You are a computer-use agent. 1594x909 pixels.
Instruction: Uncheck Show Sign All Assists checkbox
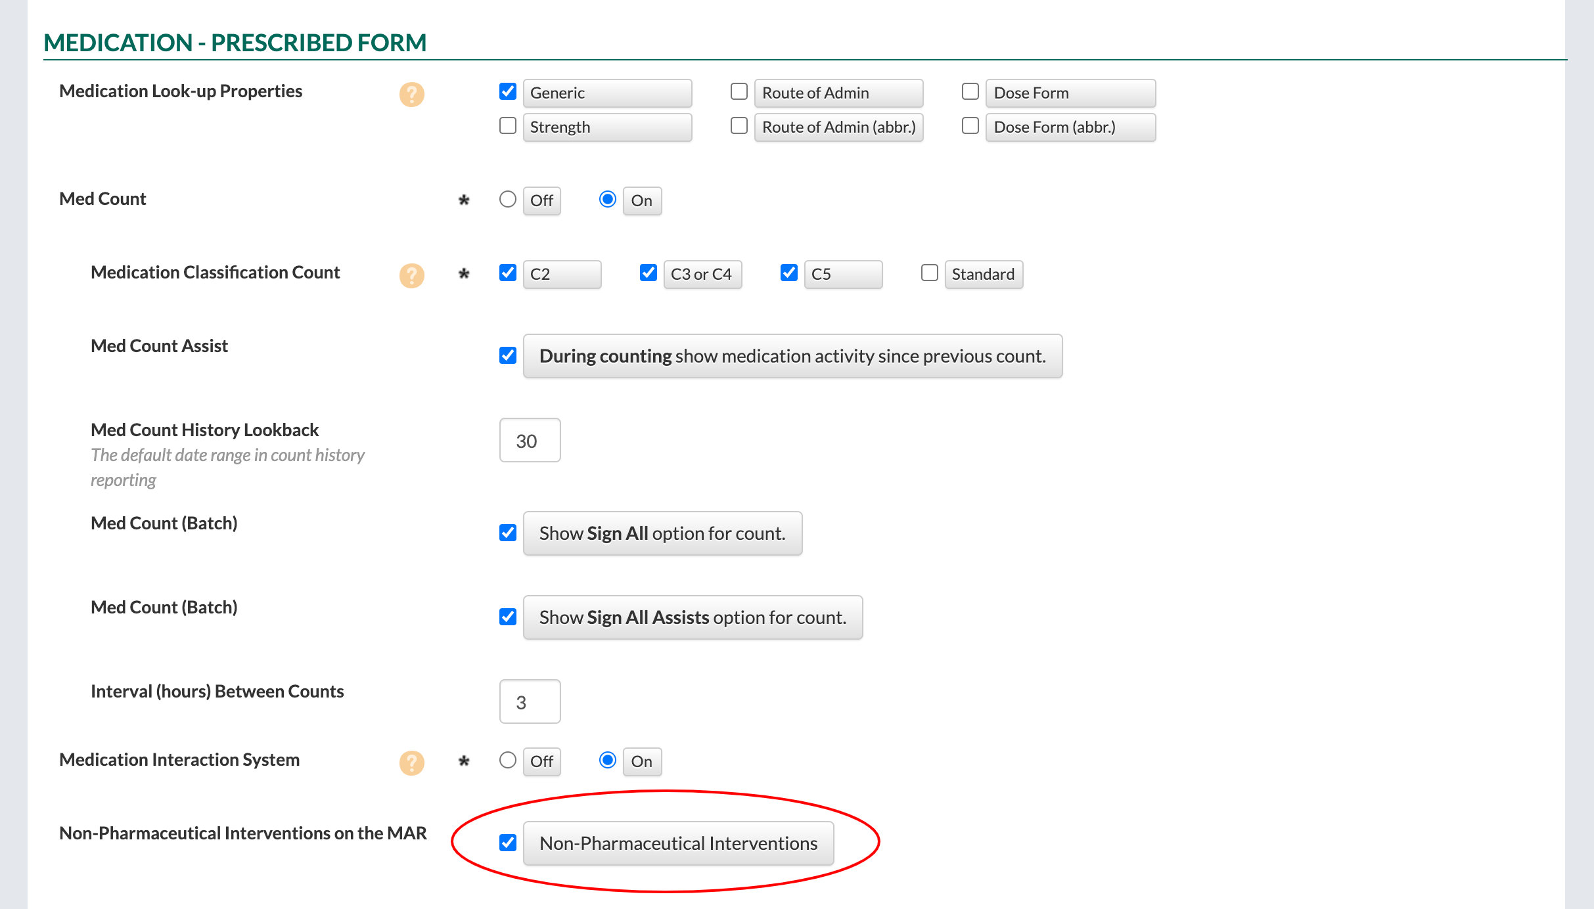pyautogui.click(x=507, y=617)
